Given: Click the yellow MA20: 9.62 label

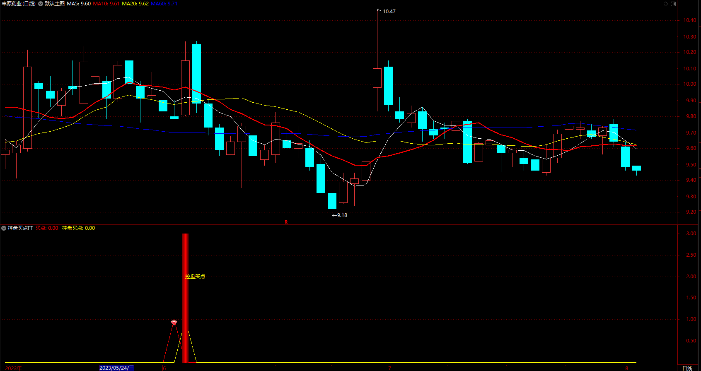Looking at the screenshot, I should [135, 4].
